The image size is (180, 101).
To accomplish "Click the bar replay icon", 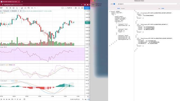I will point(32,8).
